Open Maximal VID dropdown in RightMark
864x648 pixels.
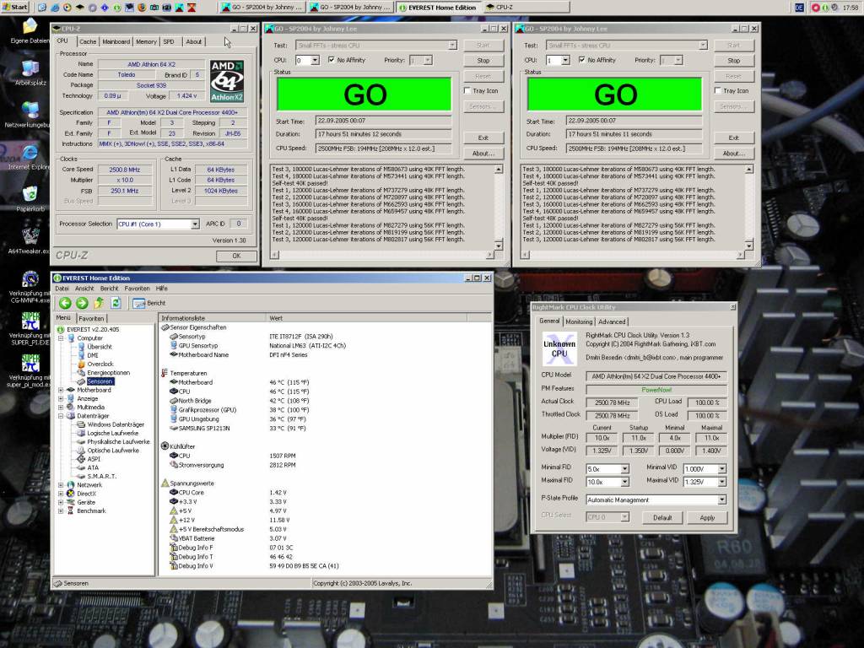[722, 482]
